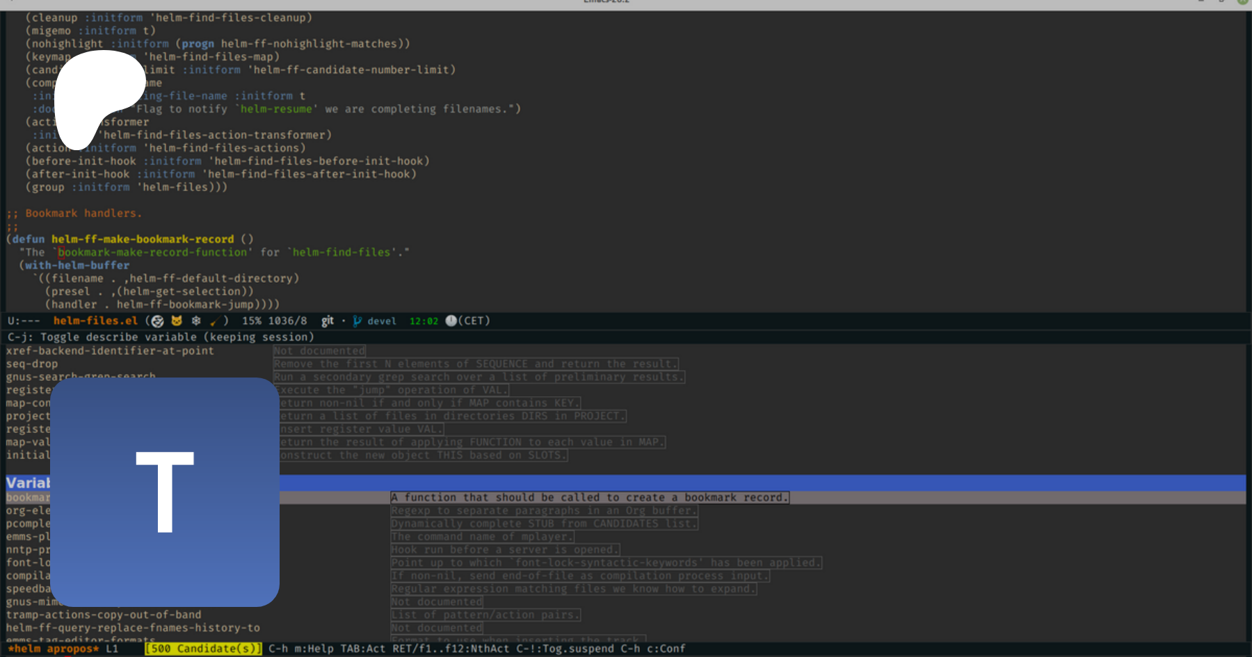Click the git label in modeline

click(x=328, y=321)
